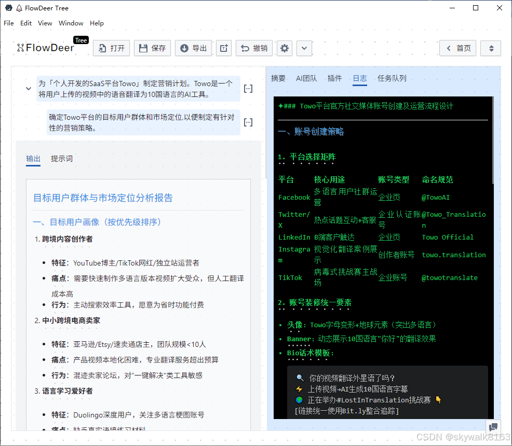The image size is (512, 446).
Task: Click the up-down sort arrows button
Action: pos(491,48)
